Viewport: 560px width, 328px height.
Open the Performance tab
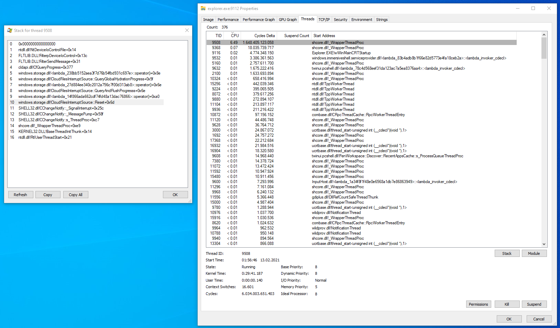point(228,20)
